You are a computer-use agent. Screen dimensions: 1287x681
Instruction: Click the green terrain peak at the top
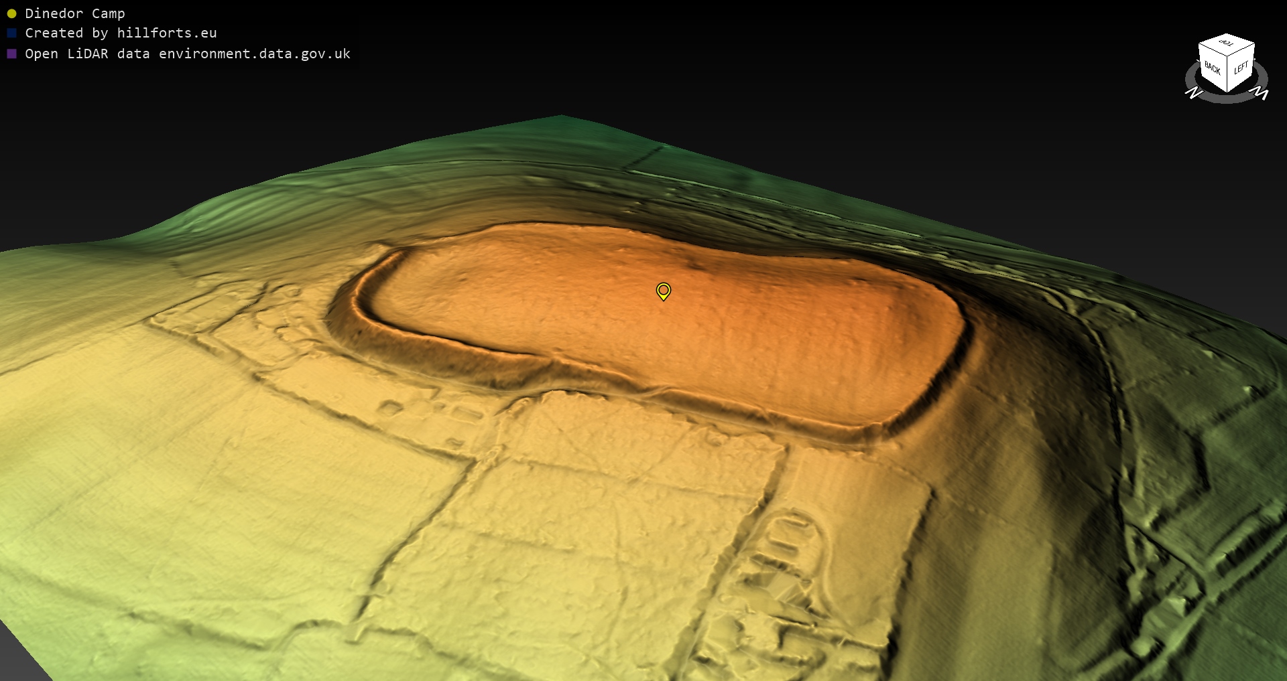[x=562, y=121]
